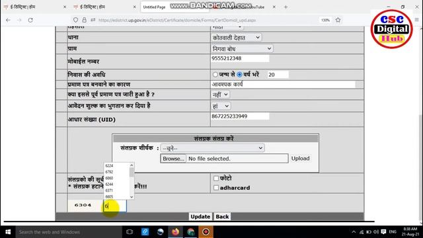Close the second e-District tab
423x238 pixels.
[134, 7]
